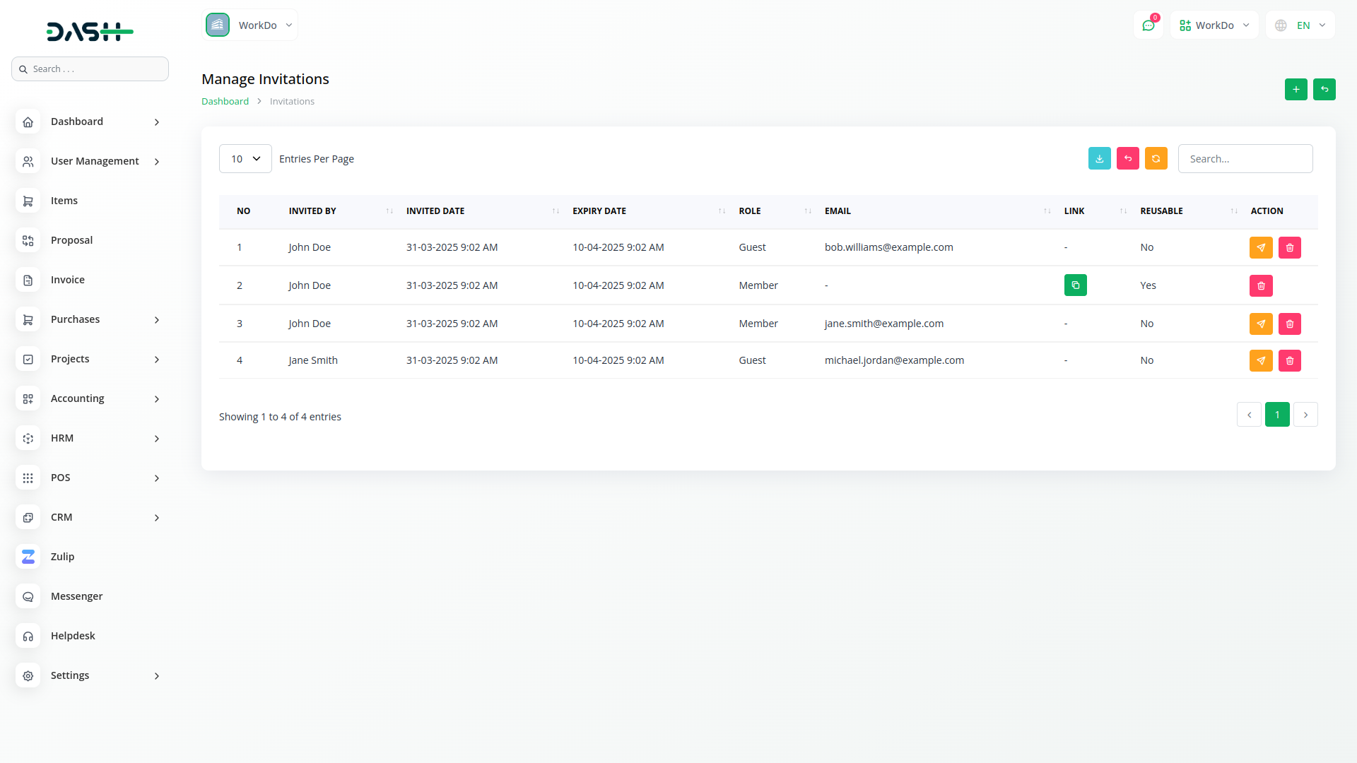Resend invitation to bob.williams@example.com

pyautogui.click(x=1261, y=248)
